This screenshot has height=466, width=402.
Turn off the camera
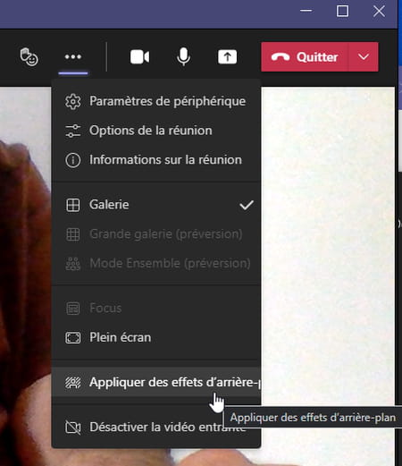(139, 56)
